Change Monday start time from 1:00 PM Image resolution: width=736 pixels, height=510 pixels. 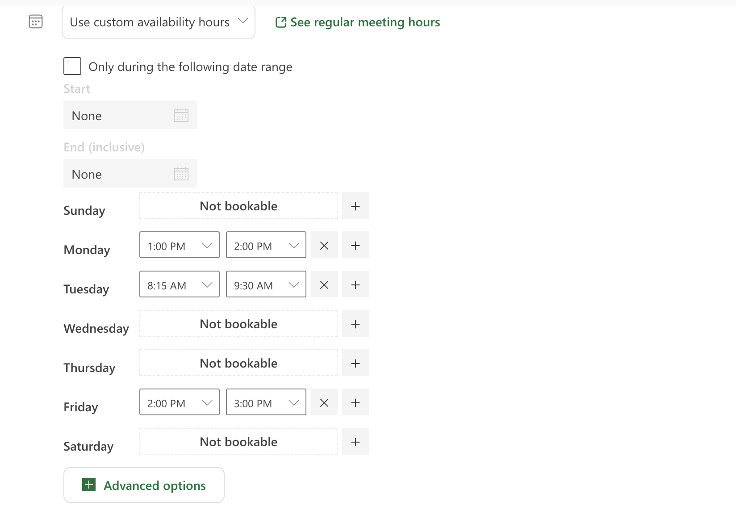[180, 245]
